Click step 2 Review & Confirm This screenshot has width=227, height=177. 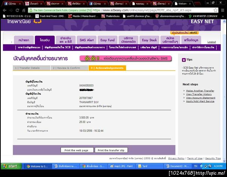click(69, 68)
